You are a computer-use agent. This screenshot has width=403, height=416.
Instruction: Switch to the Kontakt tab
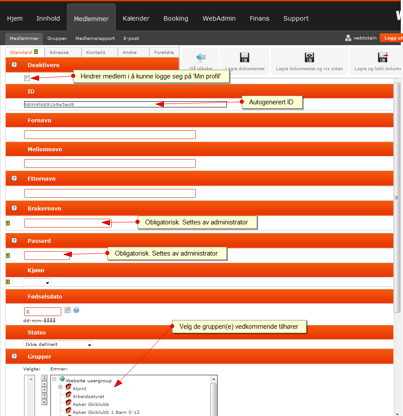pos(99,52)
